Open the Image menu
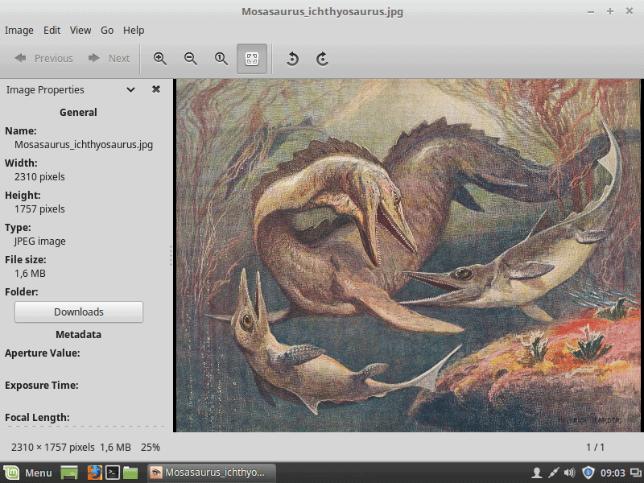 19,30
